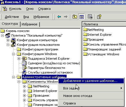This screenshot has height=107, width=126.
Task: Expand the Проводник tree node
Action: (x=24, y=95)
